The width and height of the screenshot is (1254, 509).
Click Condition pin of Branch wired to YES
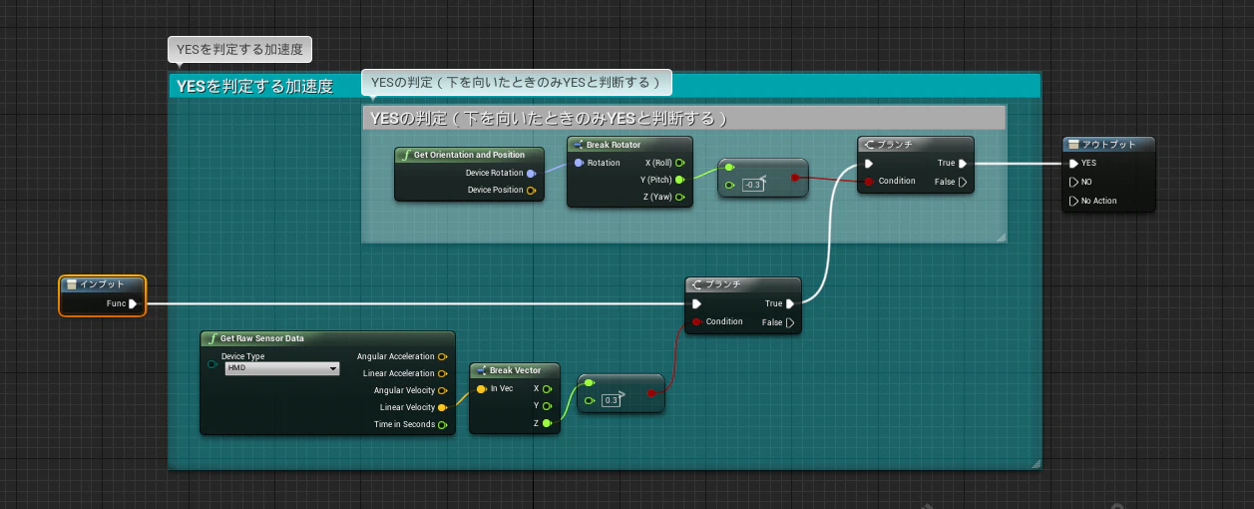[x=870, y=182]
